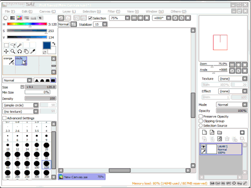
Task: Select the rotate view tool
Action: point(20,52)
